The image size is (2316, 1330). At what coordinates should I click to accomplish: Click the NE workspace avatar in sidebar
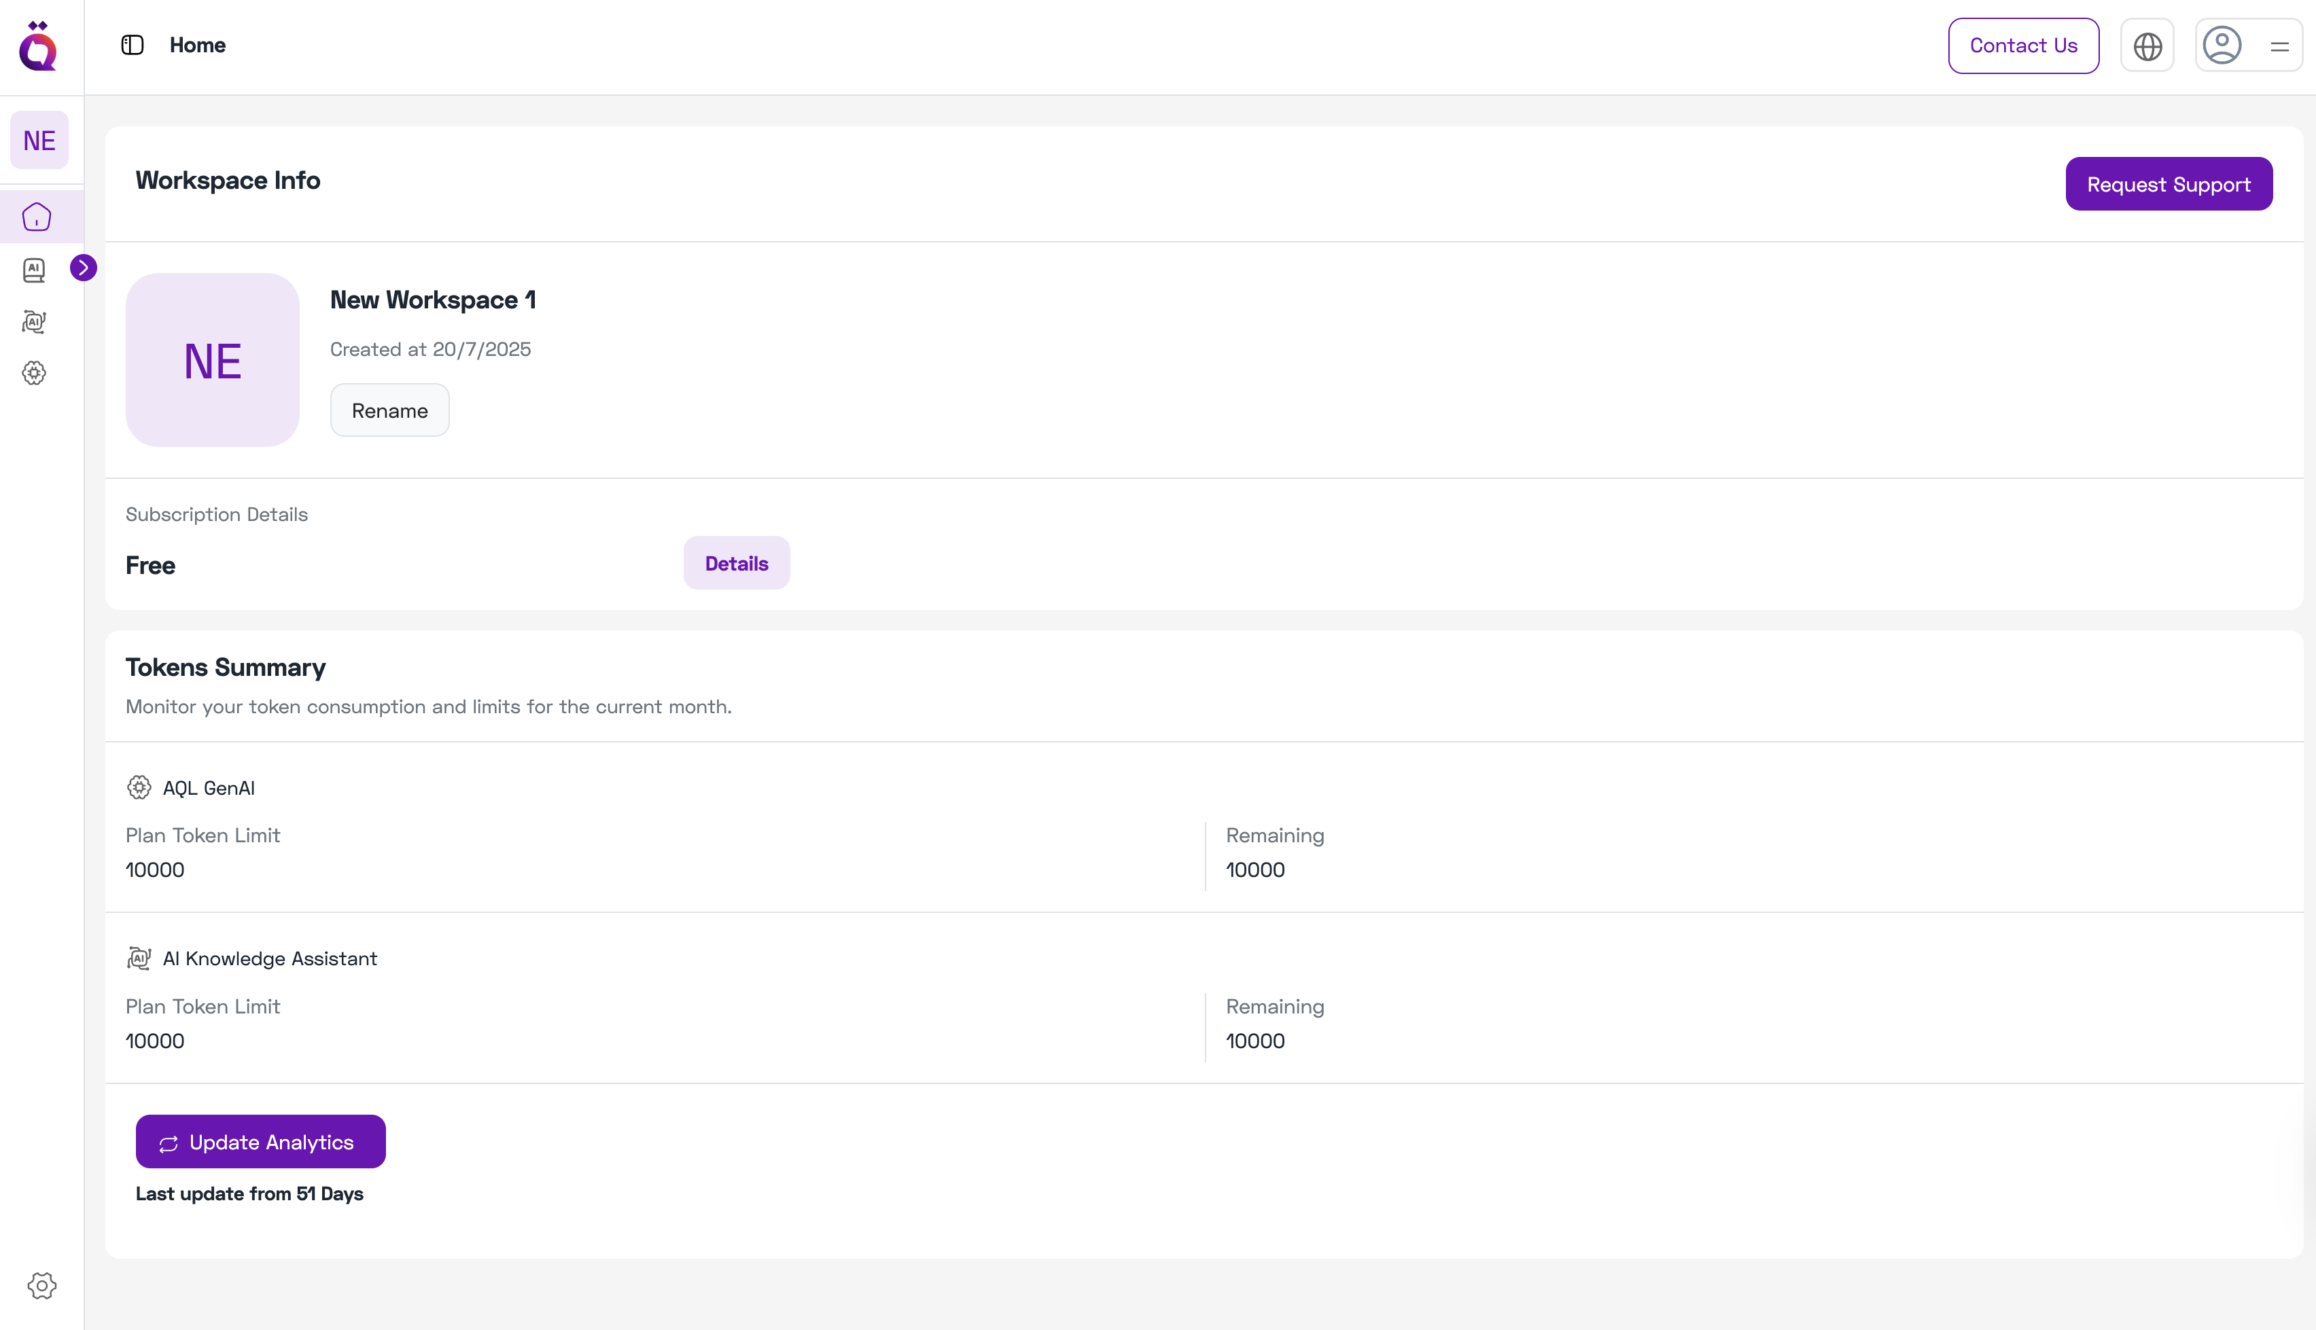38,140
